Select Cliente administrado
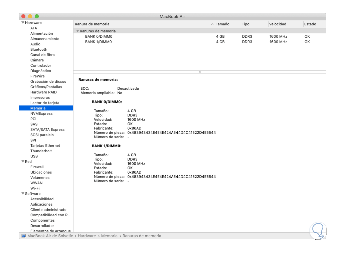This screenshot has height=264, width=345. click(x=48, y=210)
